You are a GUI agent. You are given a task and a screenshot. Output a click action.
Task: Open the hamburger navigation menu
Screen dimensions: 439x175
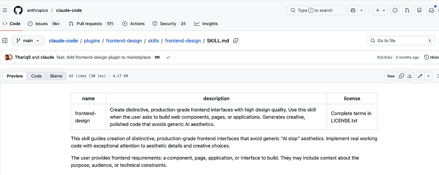pos(5,10)
